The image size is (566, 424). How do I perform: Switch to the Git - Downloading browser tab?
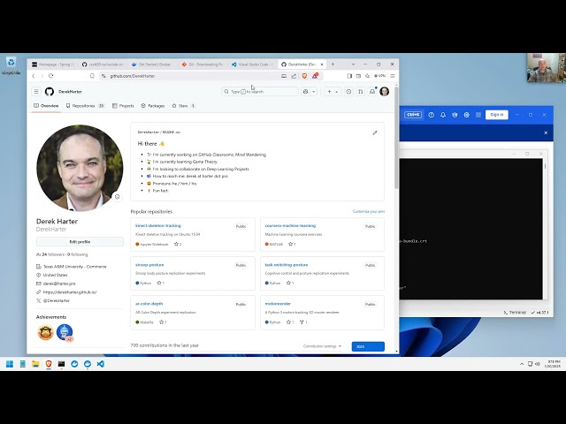203,64
